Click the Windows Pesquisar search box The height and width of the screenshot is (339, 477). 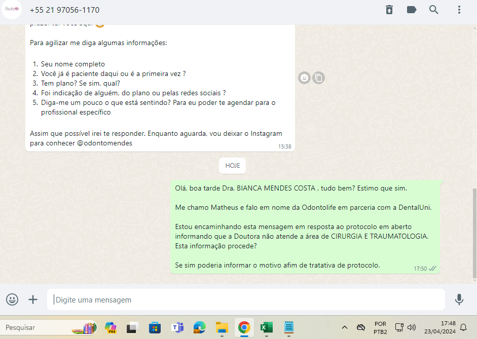tap(49, 327)
